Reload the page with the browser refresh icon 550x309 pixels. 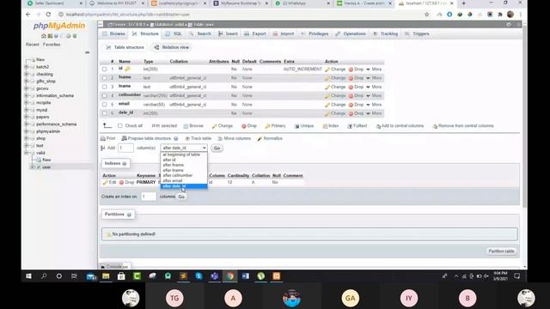point(48,15)
